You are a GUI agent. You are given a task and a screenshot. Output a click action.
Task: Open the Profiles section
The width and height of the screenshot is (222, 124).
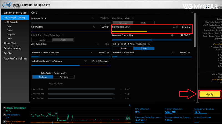[8, 53]
